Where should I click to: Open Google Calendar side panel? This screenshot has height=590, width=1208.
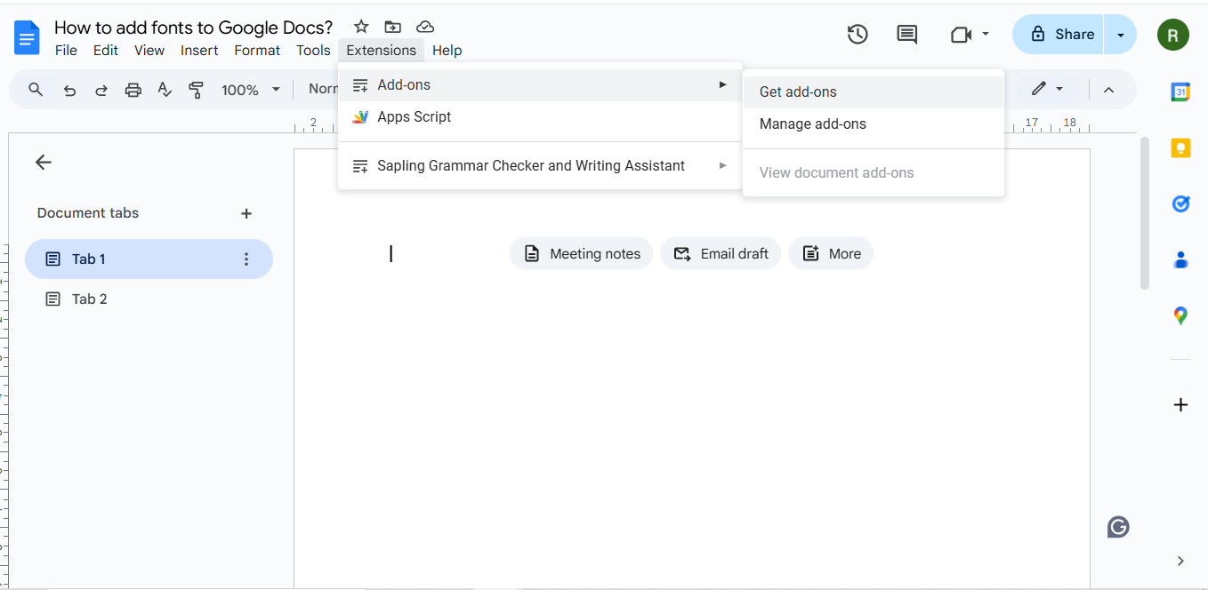1180,92
